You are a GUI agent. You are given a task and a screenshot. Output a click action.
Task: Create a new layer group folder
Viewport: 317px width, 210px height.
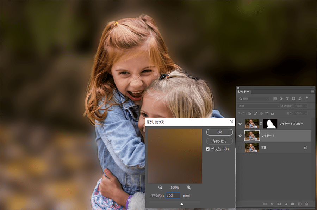pyautogui.click(x=293, y=204)
